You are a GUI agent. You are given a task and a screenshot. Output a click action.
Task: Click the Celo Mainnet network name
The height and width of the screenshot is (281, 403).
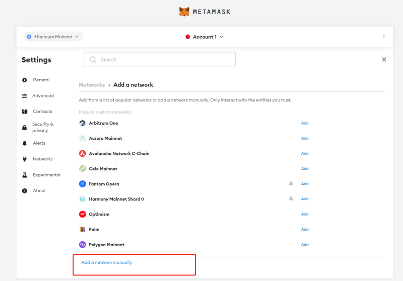(103, 168)
